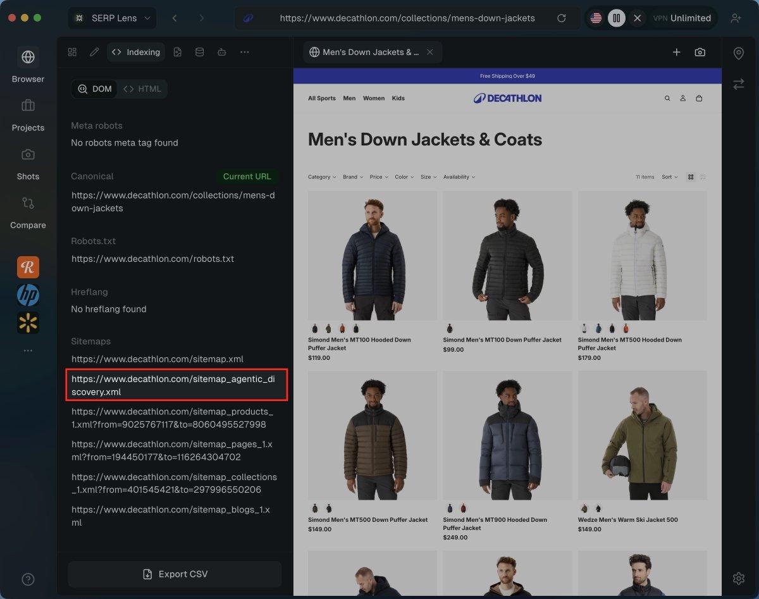Open the shopping bag cart icon
The width and height of the screenshot is (759, 599).
point(699,98)
